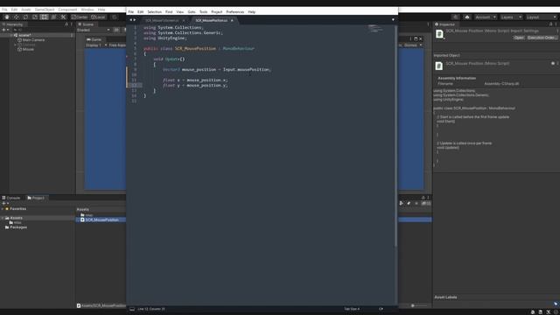Click the code editor minimap
This screenshot has height=315, width=560.
[x=374, y=29]
